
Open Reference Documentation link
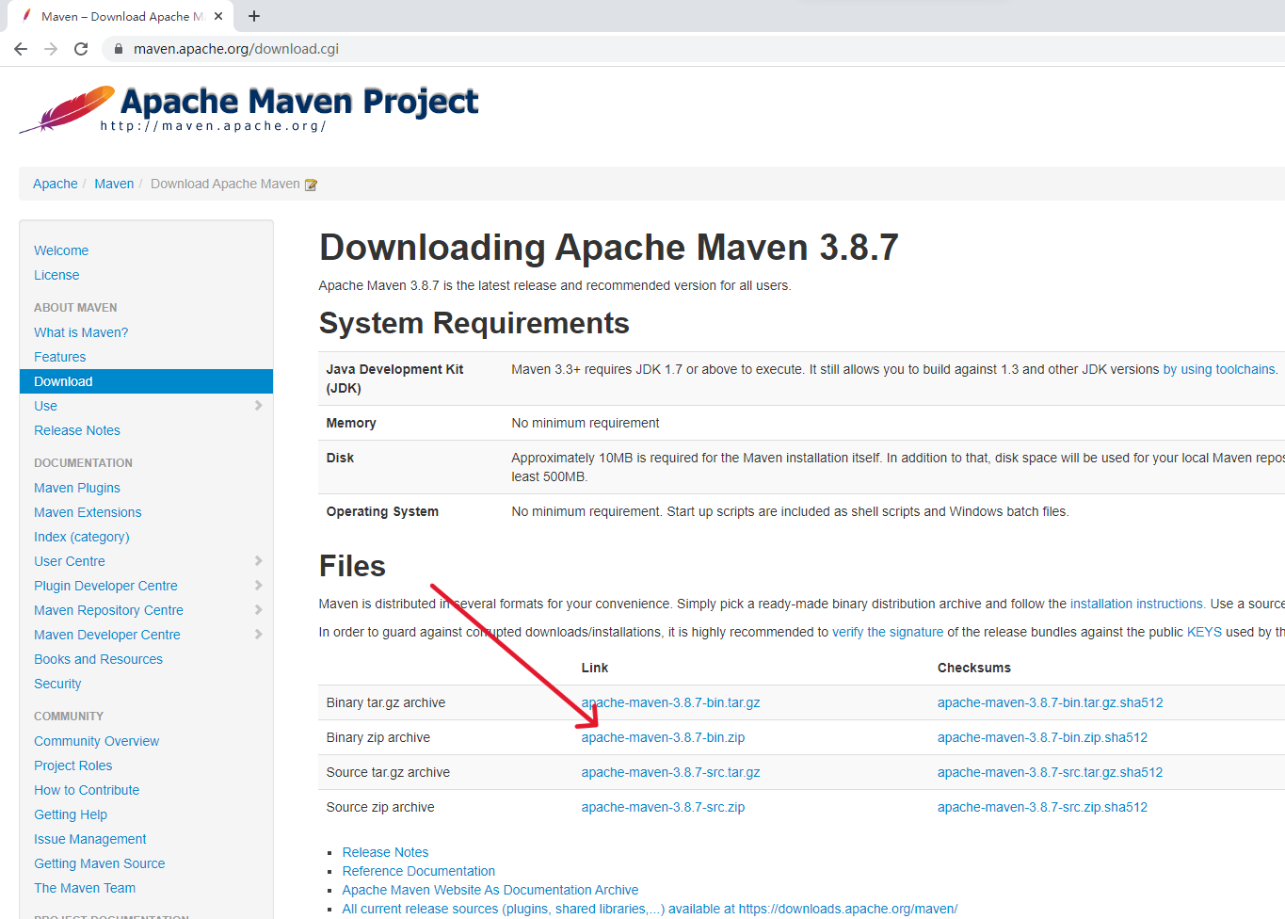click(419, 871)
